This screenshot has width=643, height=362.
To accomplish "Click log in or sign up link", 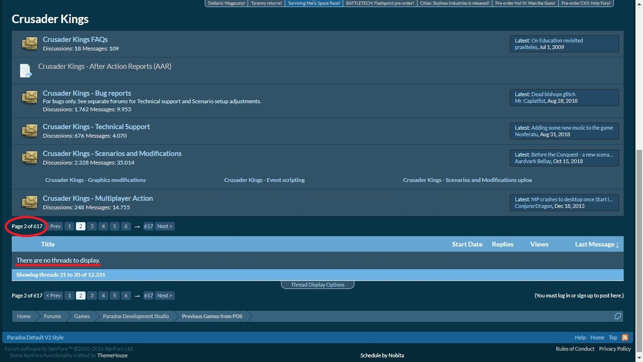I will click(579, 296).
